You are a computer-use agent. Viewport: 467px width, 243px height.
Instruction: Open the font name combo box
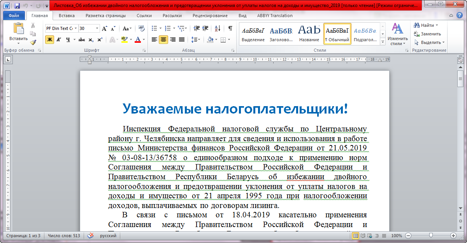coord(61,28)
